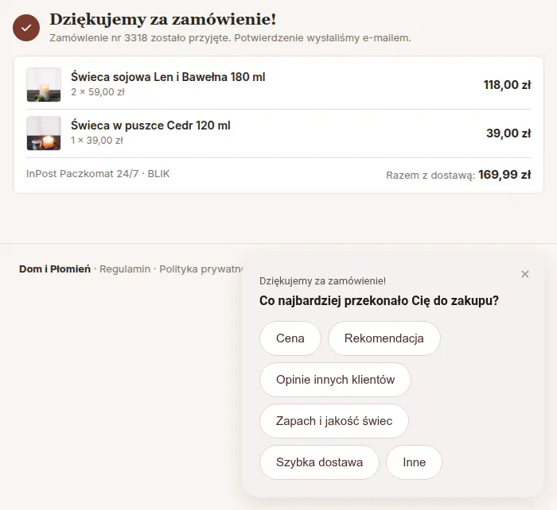Select the Rekomendacja survey option
Image resolution: width=557 pixels, height=510 pixels.
384,338
